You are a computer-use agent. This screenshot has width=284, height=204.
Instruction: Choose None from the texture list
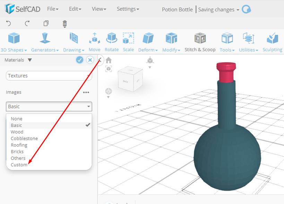tap(50, 119)
